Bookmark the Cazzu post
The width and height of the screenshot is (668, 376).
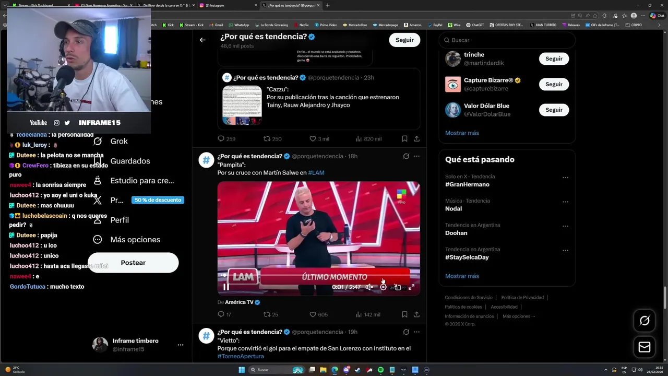point(404,139)
